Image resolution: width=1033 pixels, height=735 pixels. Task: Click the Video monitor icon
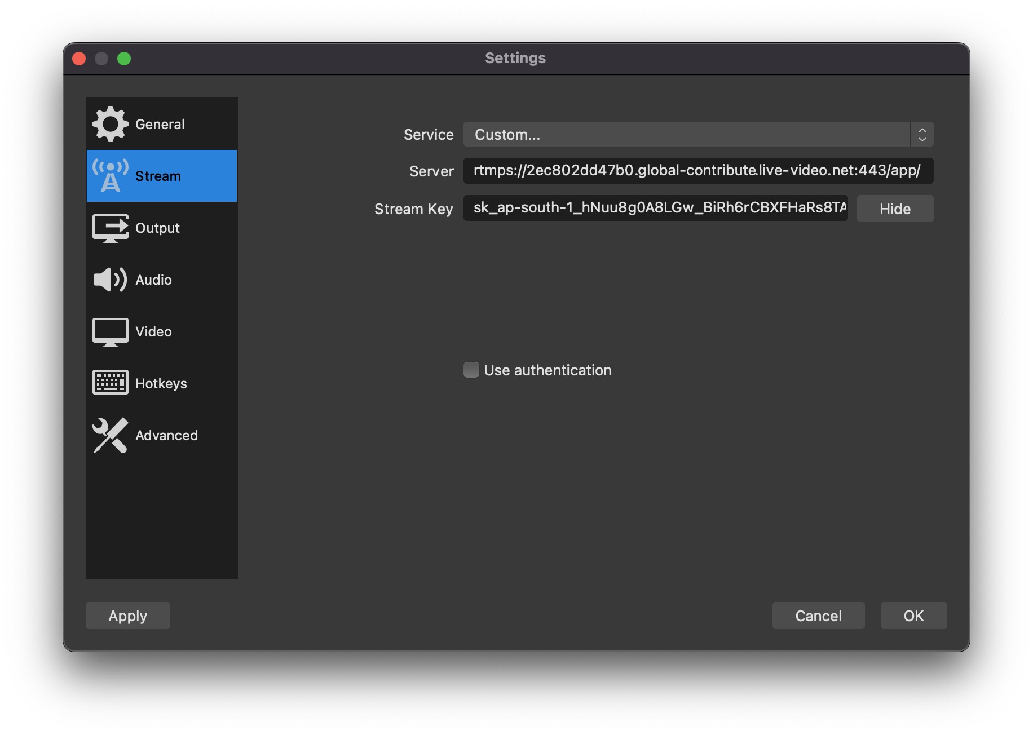coord(110,332)
